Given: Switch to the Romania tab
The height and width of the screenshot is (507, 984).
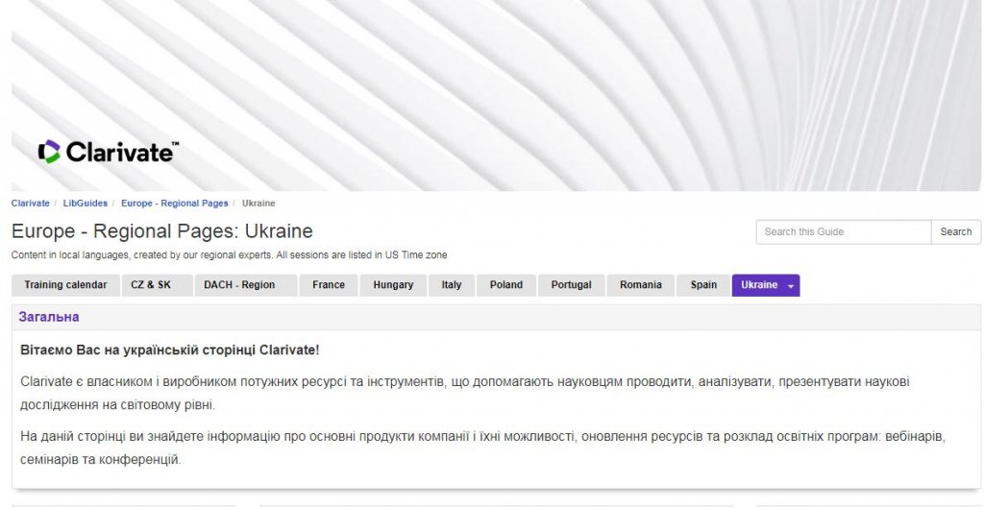Looking at the screenshot, I should 641,285.
